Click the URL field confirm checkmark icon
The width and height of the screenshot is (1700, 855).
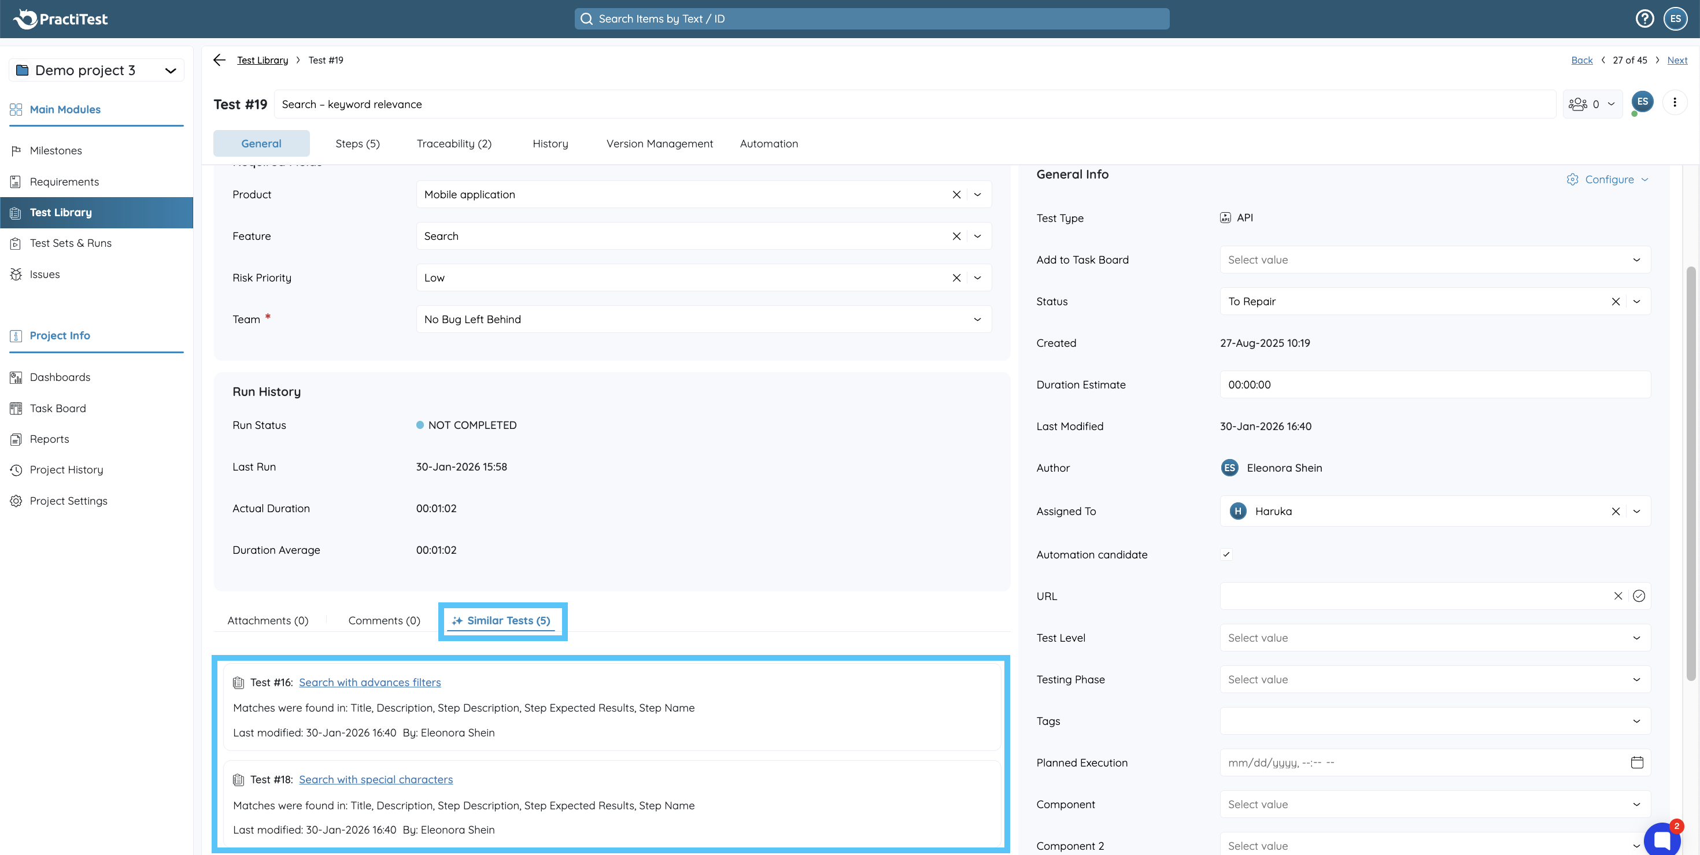[x=1639, y=596]
